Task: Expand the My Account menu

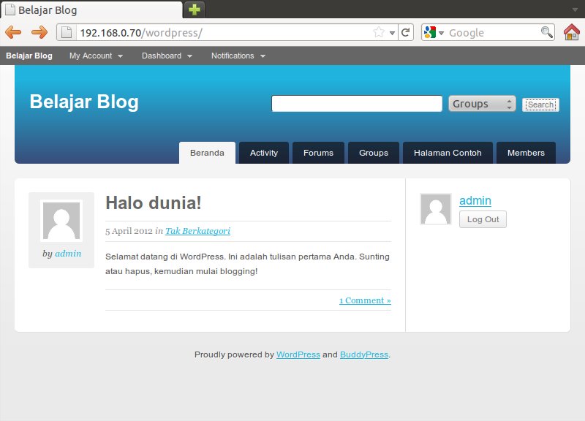Action: tap(96, 56)
